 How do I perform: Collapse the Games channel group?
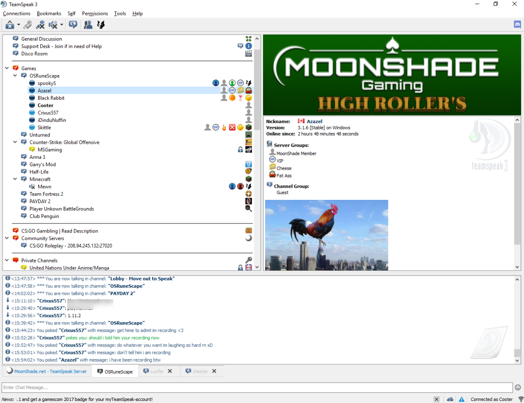tap(7, 68)
